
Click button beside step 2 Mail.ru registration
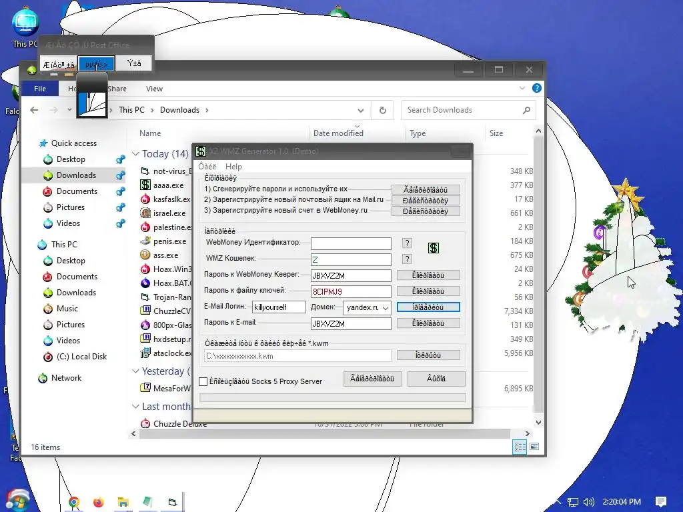coord(426,201)
